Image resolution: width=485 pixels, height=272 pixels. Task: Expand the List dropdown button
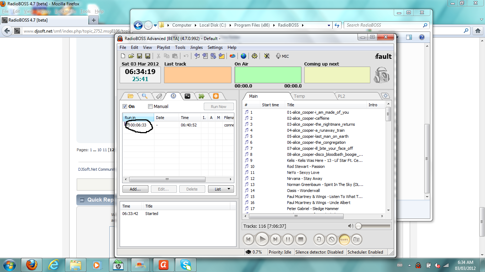point(221,189)
